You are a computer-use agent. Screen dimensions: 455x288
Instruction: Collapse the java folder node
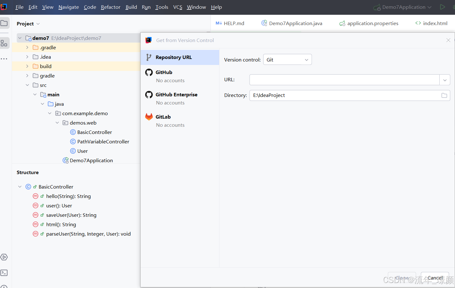coord(42,104)
